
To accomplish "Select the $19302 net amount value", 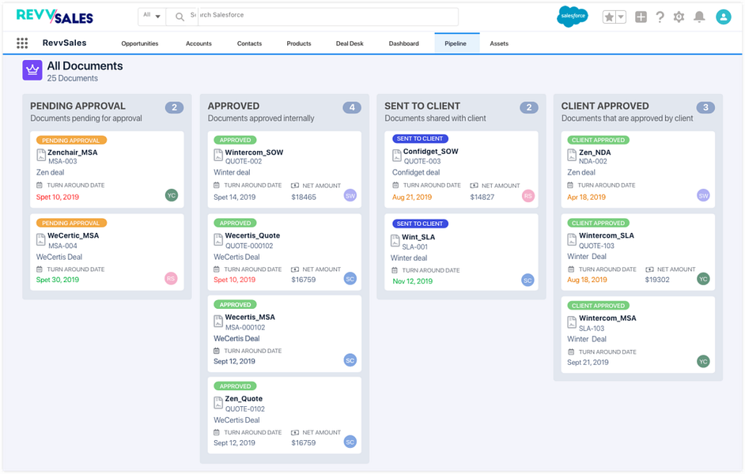I will tap(657, 280).
